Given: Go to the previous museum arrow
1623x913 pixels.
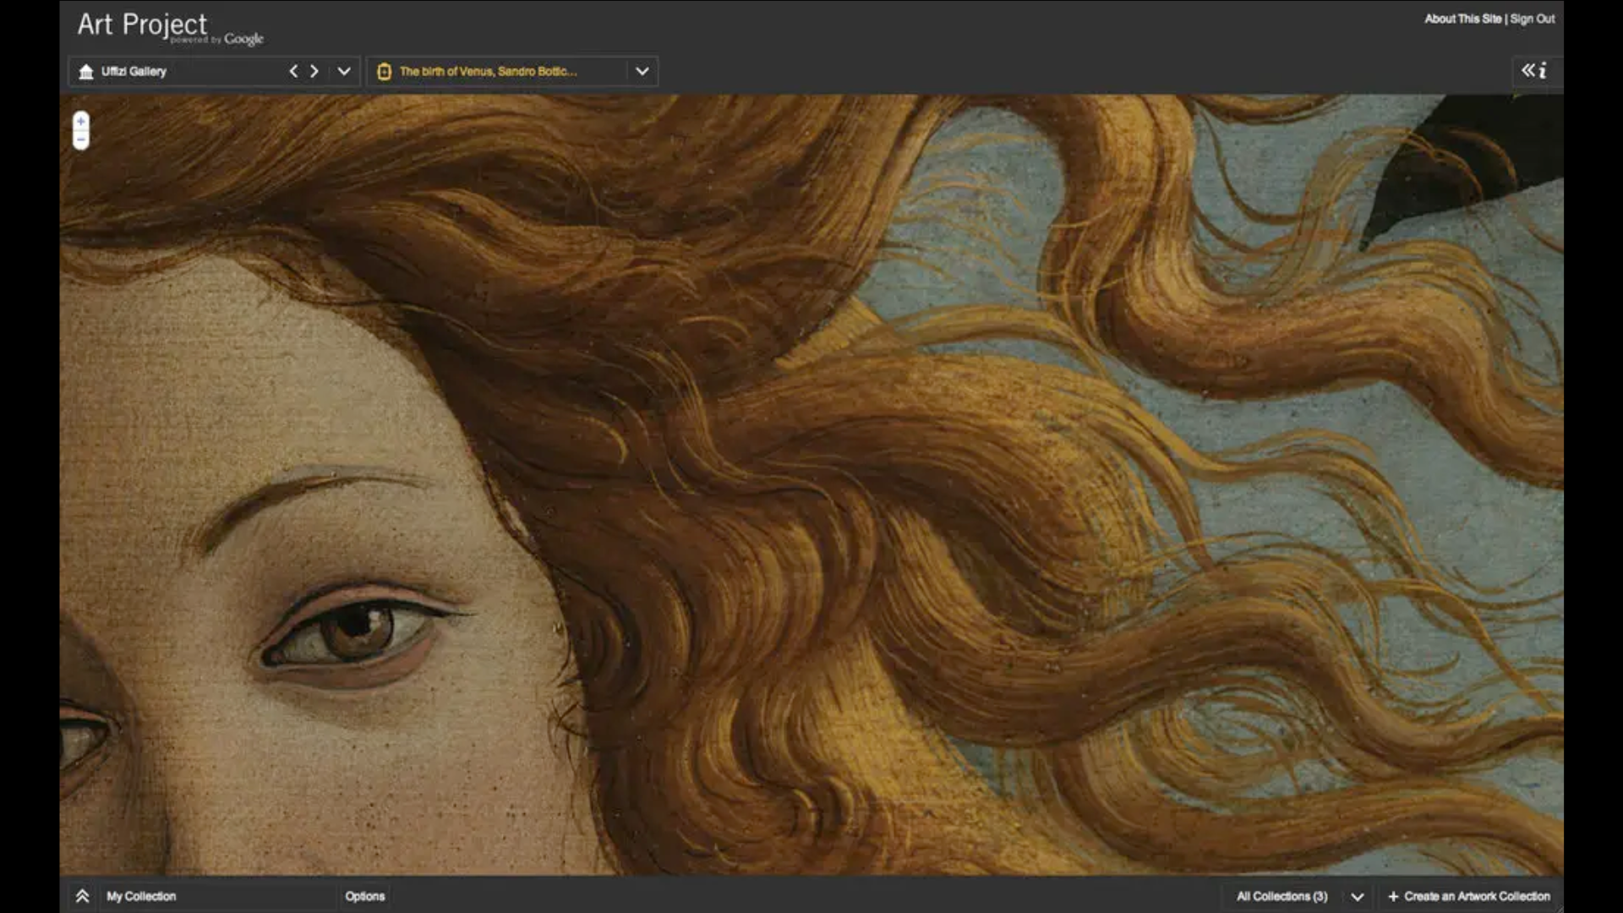Looking at the screenshot, I should point(293,71).
